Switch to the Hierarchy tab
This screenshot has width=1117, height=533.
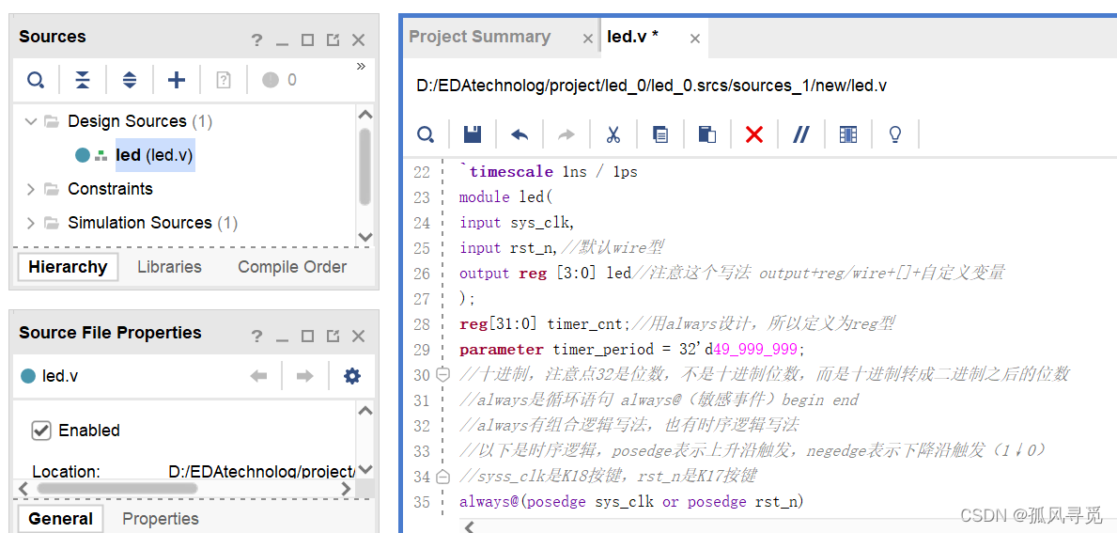coord(68,267)
